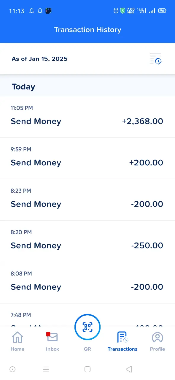Launch the QR scanner button

pyautogui.click(x=87, y=327)
